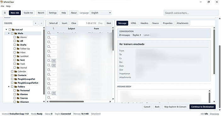The image size is (221, 116).
Task: Expand all folders with plus button
Action: 36,23
